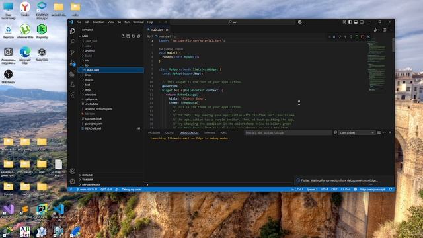Split the editor to the right
This screenshot has width=423, height=238.
[385, 30]
